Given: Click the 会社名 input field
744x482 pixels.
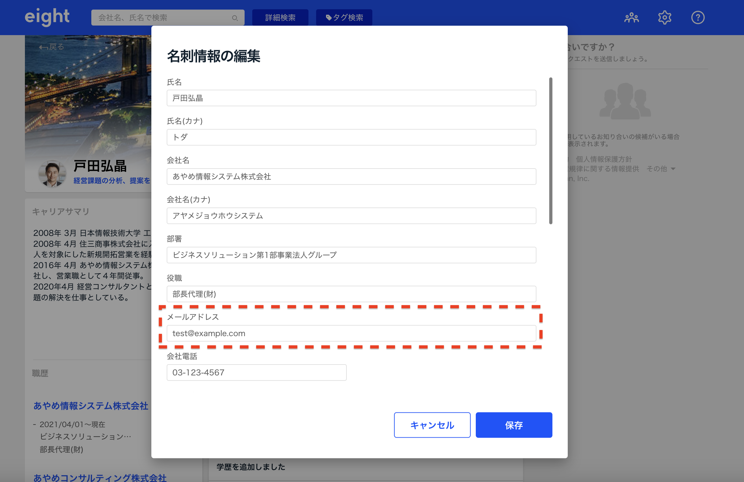Looking at the screenshot, I should pyautogui.click(x=351, y=177).
